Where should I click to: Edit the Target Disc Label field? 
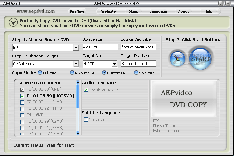click(139, 64)
